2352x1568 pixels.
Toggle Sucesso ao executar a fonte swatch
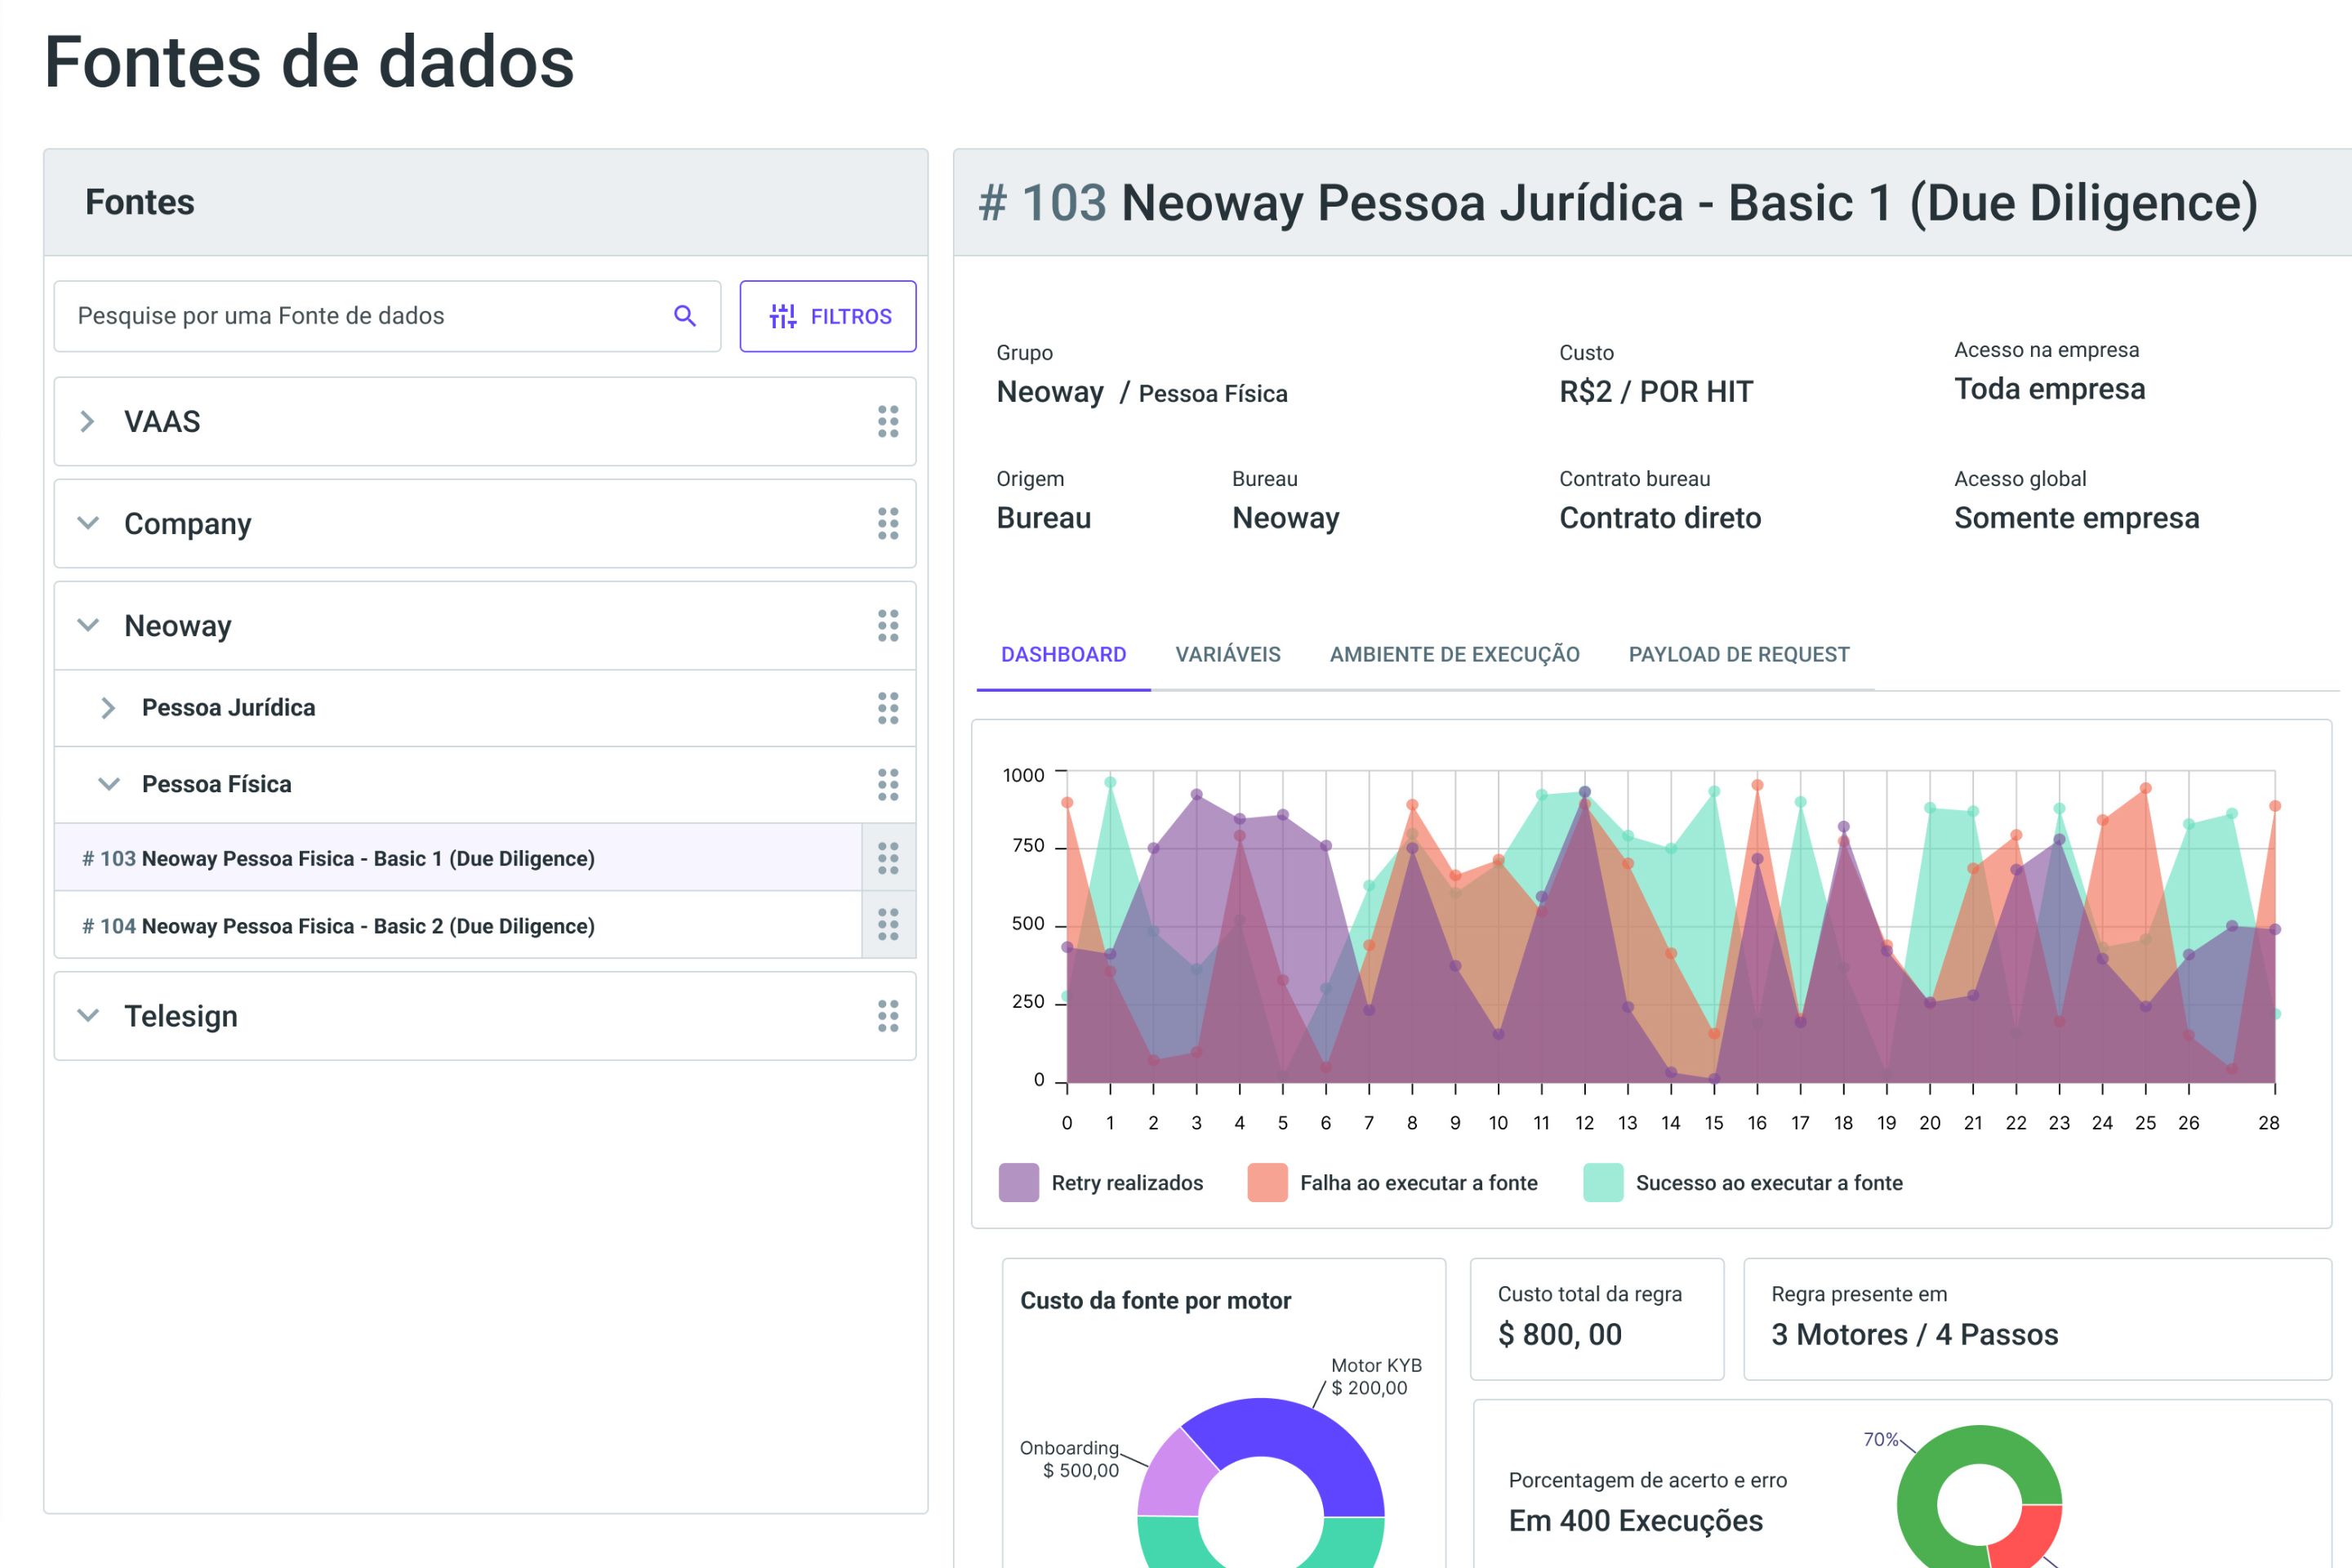pyautogui.click(x=1603, y=1183)
